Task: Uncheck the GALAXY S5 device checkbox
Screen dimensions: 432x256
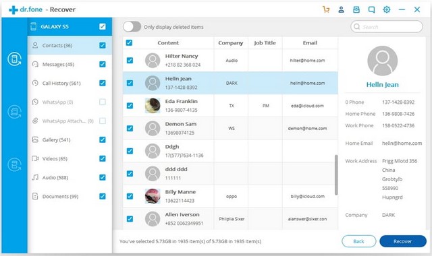Action: pyautogui.click(x=103, y=26)
